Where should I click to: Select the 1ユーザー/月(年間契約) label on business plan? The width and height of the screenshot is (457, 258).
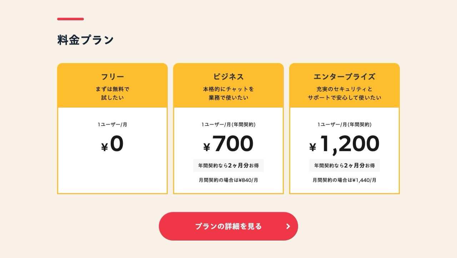click(228, 125)
